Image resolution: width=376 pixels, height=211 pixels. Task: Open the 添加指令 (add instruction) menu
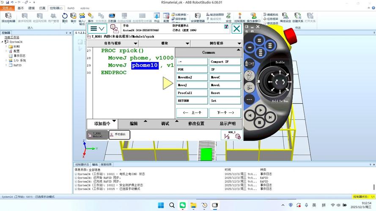tap(102, 124)
